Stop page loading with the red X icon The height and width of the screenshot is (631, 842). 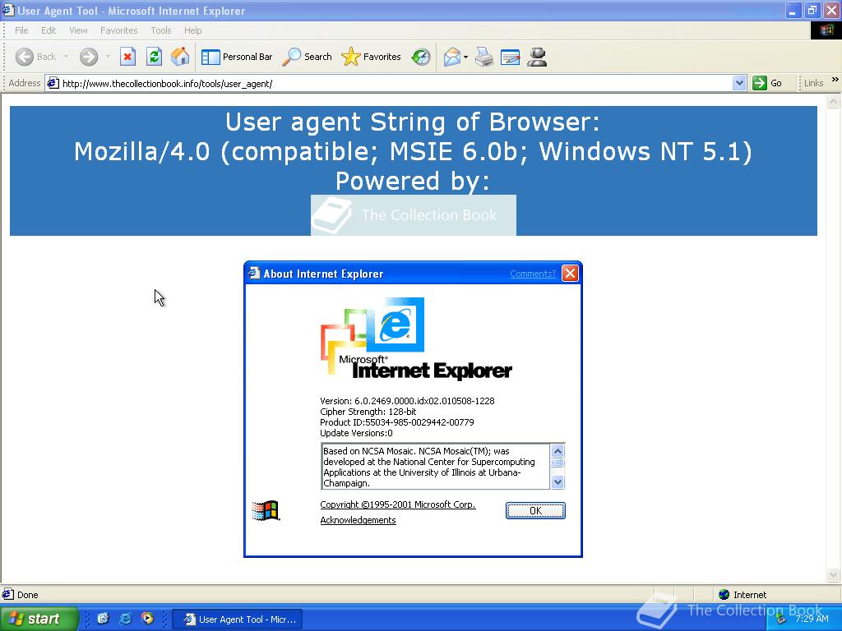pos(127,57)
